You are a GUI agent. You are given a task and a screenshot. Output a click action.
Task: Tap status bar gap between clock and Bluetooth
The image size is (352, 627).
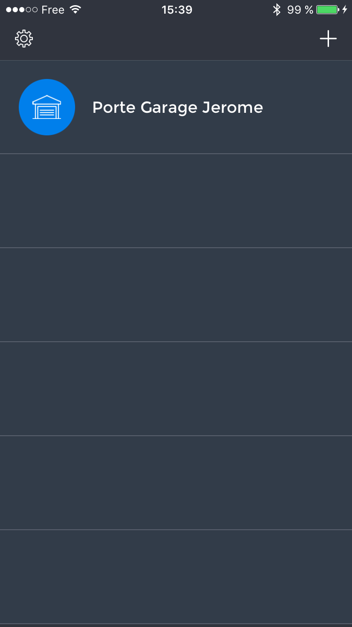point(232,10)
